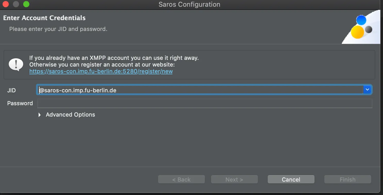Image resolution: width=383 pixels, height=195 pixels.
Task: Click the blue circle in the Saros logo
Action: [x=361, y=20]
